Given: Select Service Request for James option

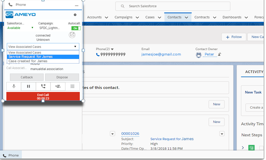Looking at the screenshot, I should (x=43, y=57).
